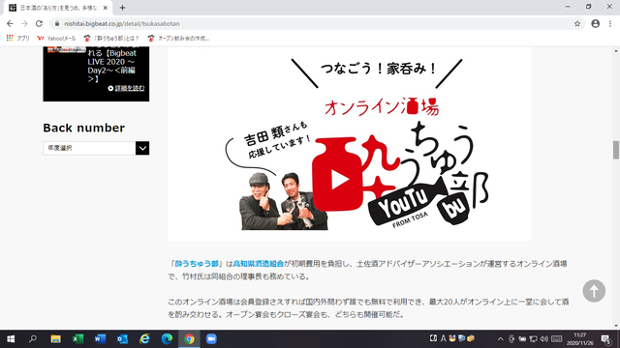Open the Windows Start menu
This screenshot has width=620, height=348.
[x=11, y=339]
